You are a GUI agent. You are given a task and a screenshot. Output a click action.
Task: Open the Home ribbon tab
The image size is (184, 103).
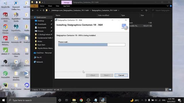click(x=42, y=6)
